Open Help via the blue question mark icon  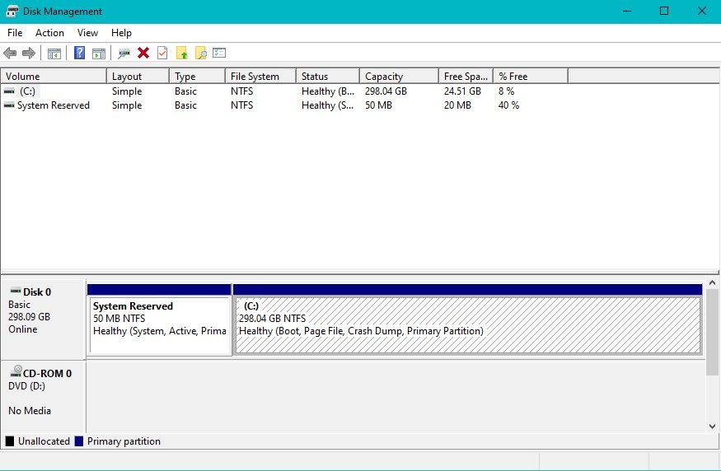(80, 53)
